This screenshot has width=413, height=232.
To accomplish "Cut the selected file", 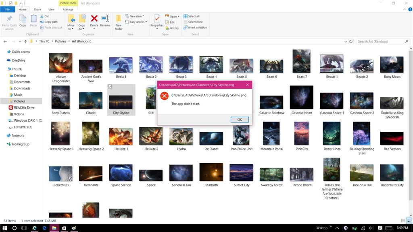I will tap(44, 16).
